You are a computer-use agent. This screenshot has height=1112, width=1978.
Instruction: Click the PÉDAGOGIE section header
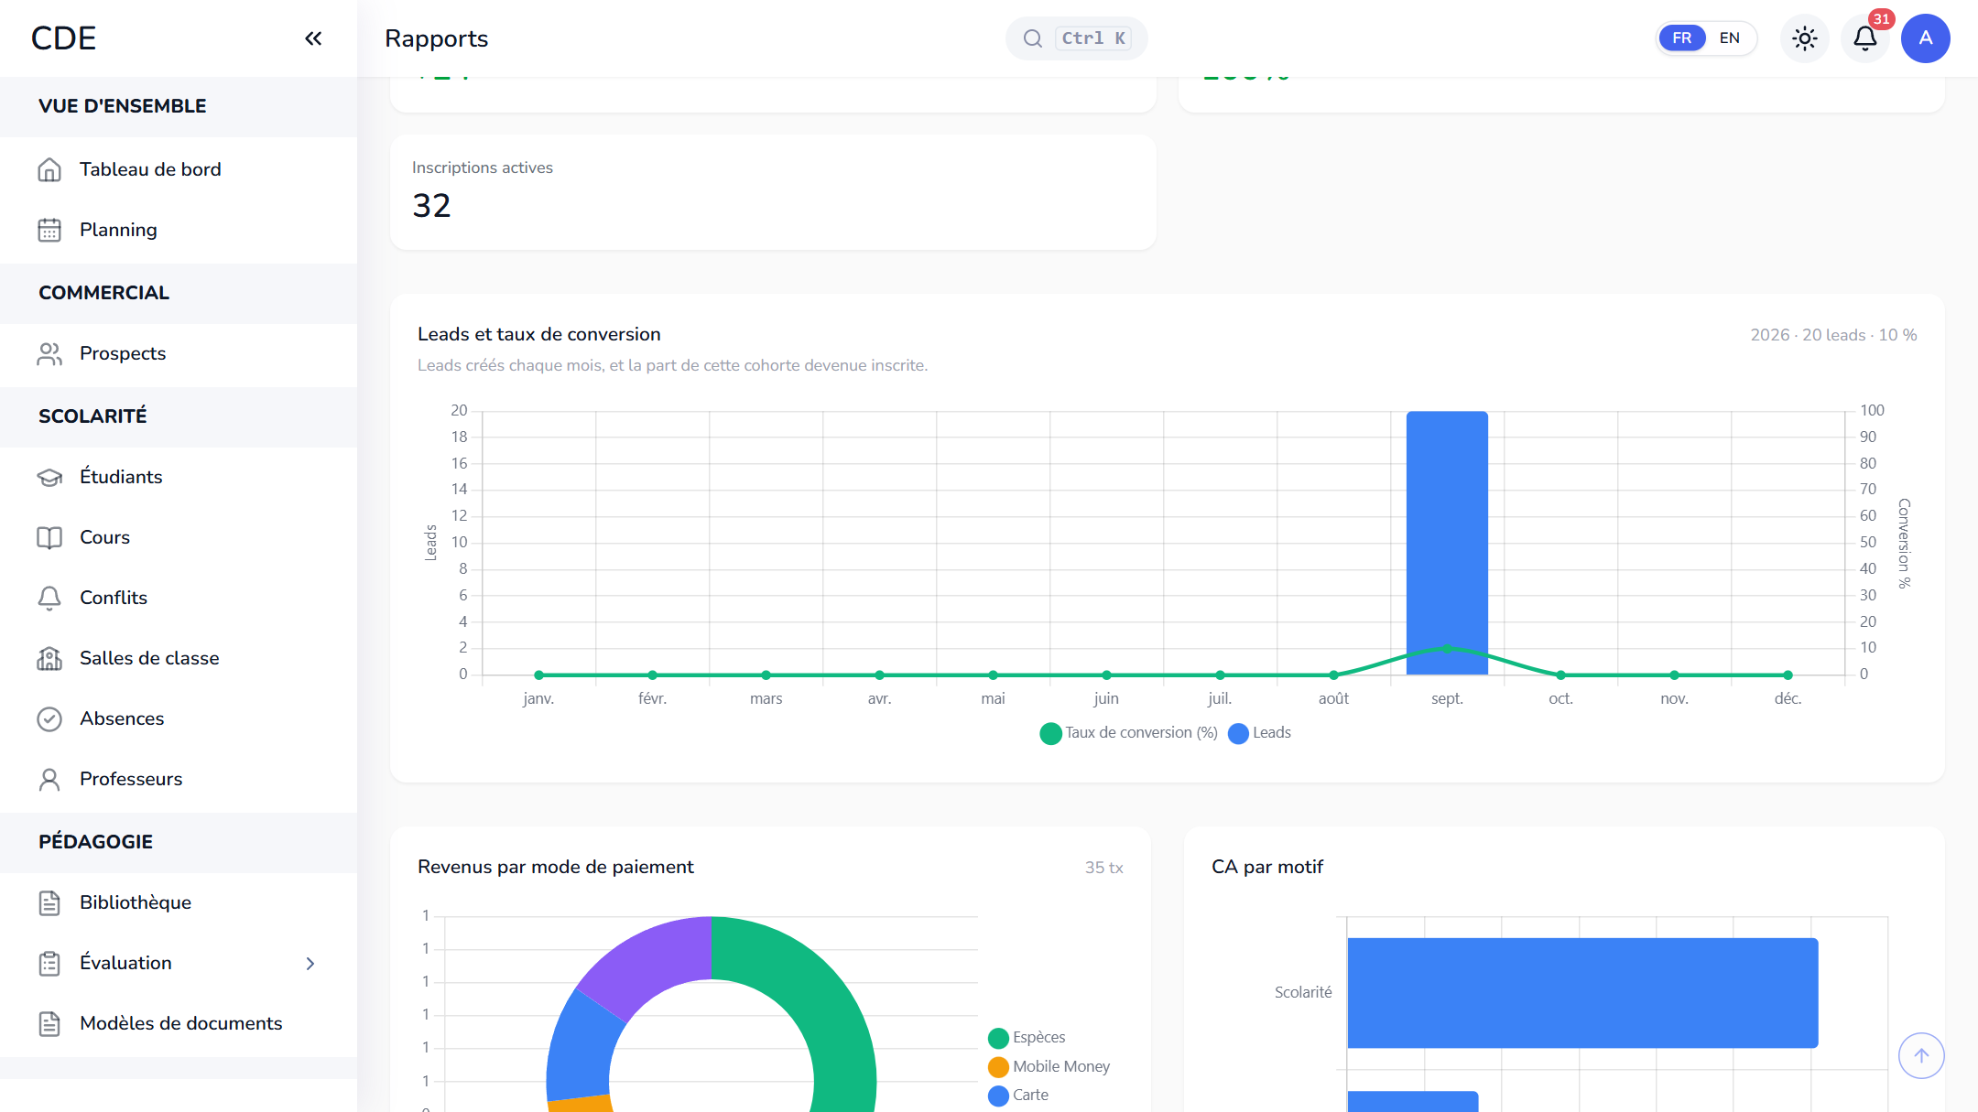pos(95,842)
